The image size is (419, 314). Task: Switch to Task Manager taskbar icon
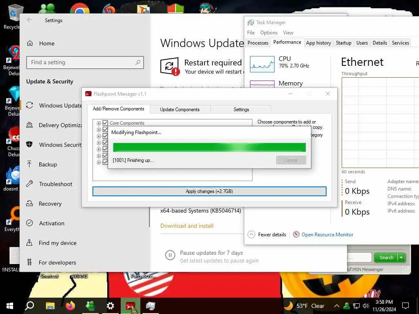point(151,306)
